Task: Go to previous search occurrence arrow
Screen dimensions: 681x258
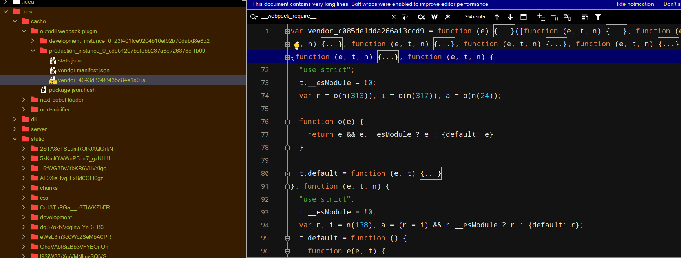Action: (497, 17)
